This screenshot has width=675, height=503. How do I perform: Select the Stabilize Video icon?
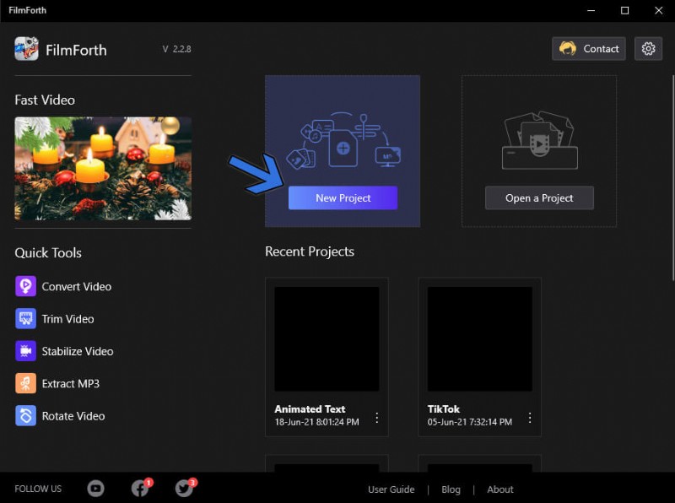point(25,351)
